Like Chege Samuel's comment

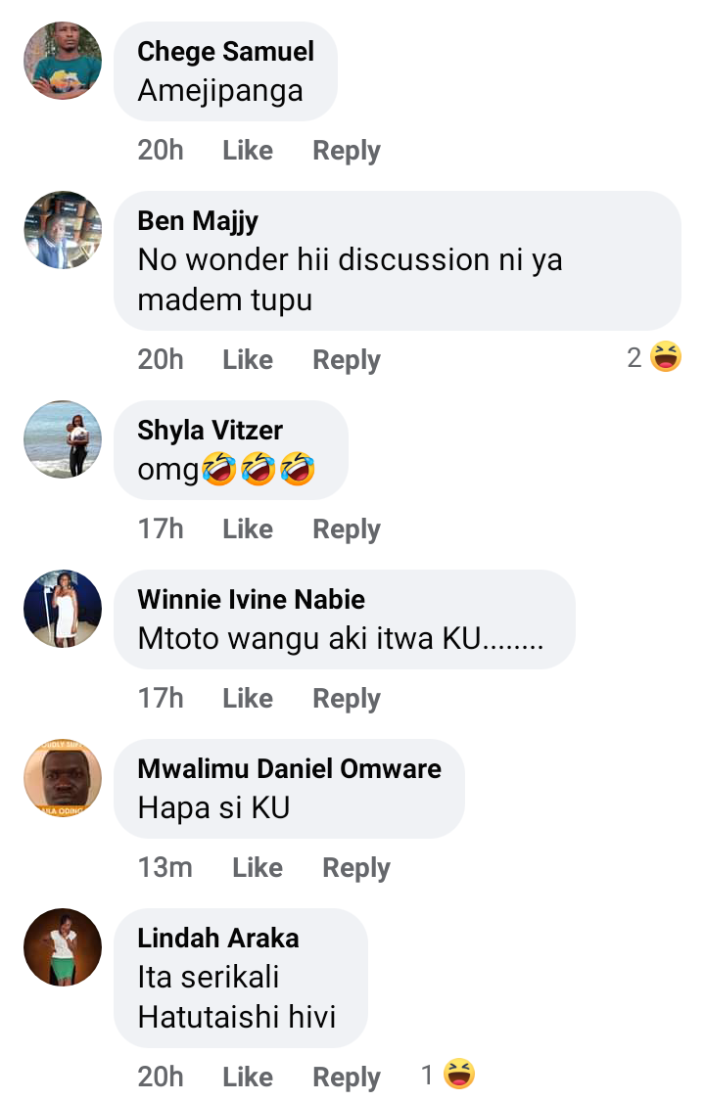point(248,151)
